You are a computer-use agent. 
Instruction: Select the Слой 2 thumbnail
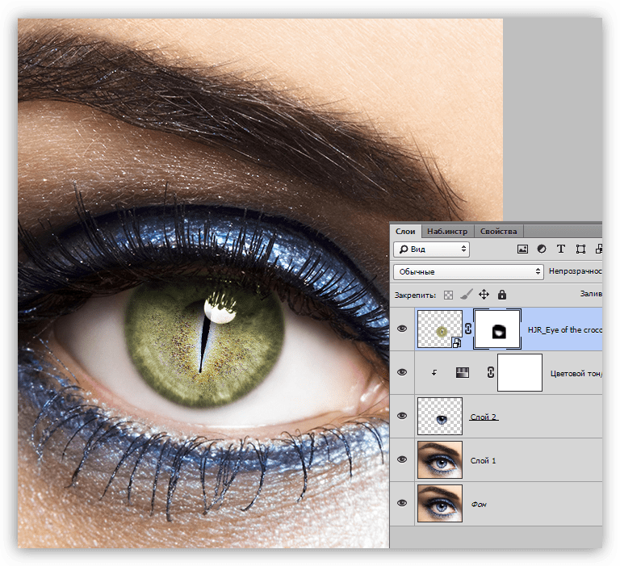point(440,417)
